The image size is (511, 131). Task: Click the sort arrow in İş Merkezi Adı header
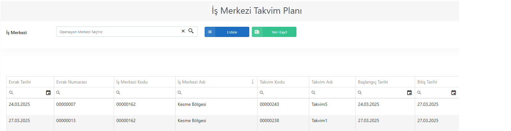click(252, 82)
